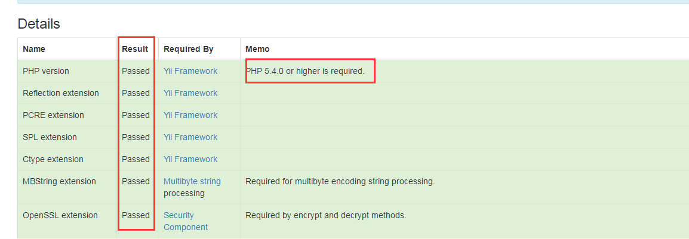Click Yii Framework link for Ctype extension
This screenshot has height=239, width=689.
(190, 159)
